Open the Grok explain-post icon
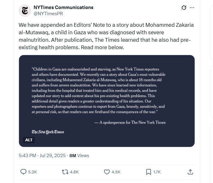The height and width of the screenshot is (183, 213). 184,8
